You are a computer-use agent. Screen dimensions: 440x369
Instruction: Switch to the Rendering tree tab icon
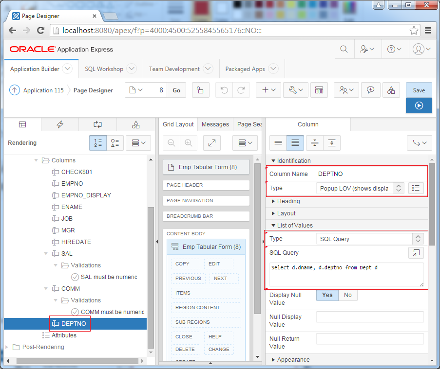pos(22,124)
